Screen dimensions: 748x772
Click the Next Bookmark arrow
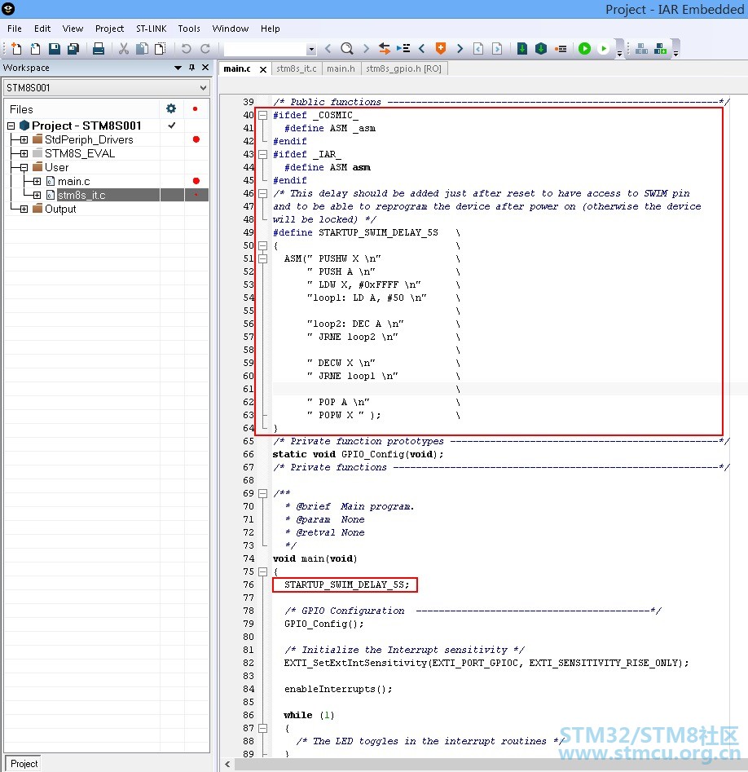(460, 48)
